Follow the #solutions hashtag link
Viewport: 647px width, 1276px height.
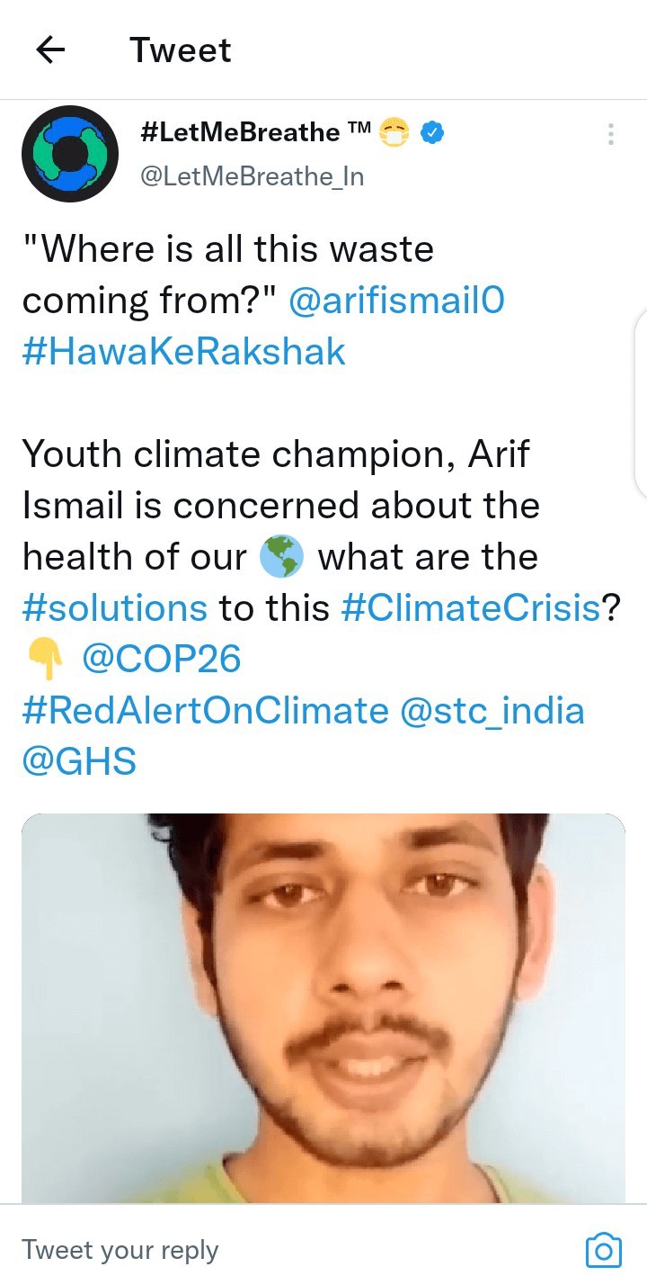(115, 609)
